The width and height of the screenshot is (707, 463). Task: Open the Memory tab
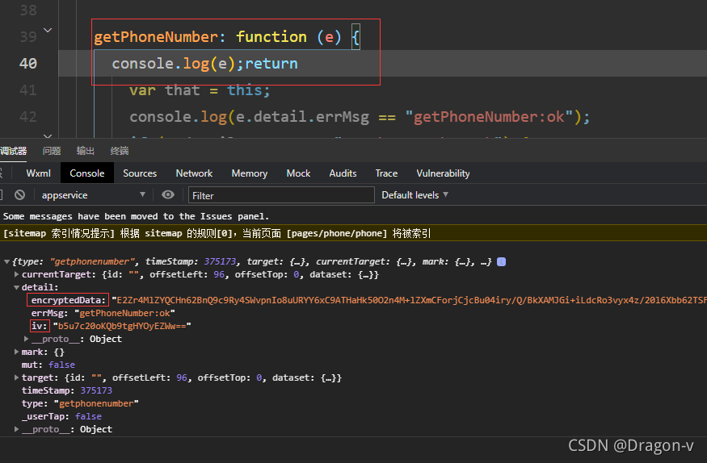[x=249, y=173]
